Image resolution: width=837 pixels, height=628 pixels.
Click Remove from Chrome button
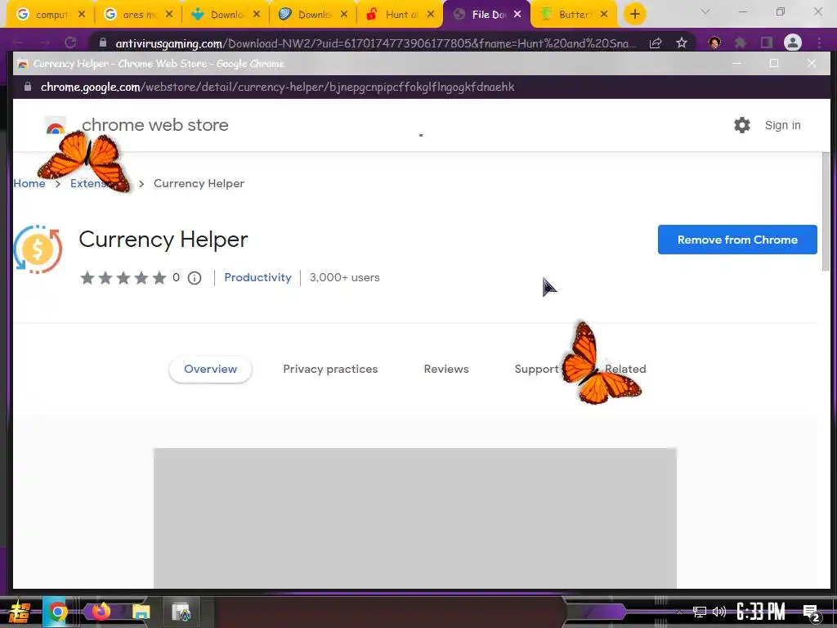737,240
